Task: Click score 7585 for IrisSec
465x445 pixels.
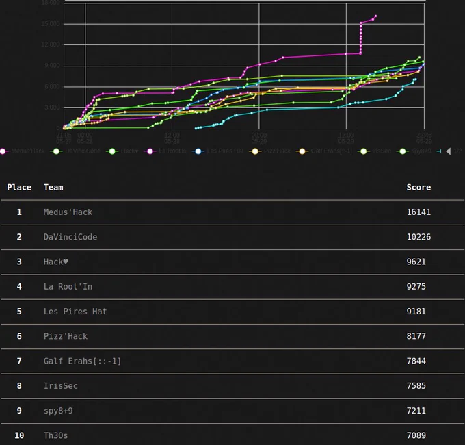Action: 416,386
